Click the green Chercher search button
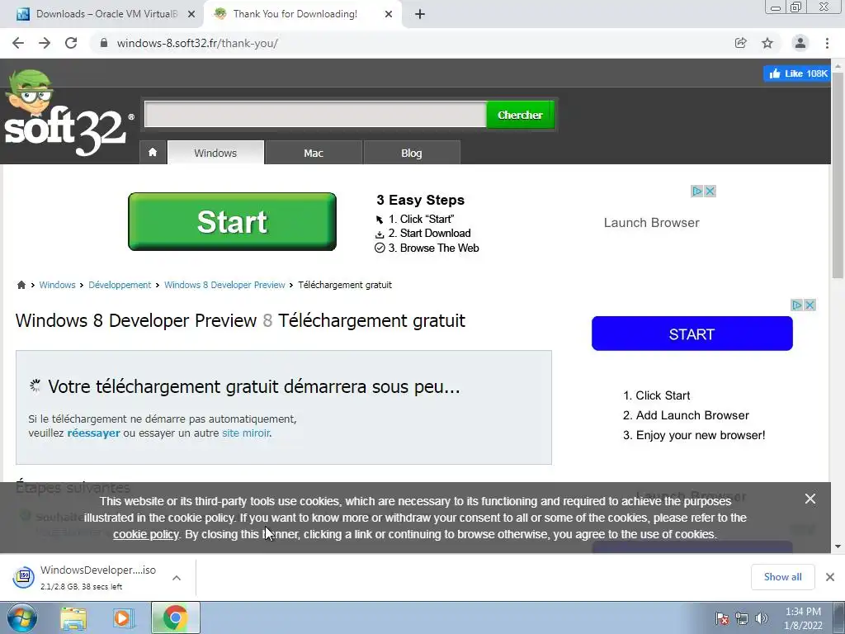The height and width of the screenshot is (634, 845). (520, 114)
